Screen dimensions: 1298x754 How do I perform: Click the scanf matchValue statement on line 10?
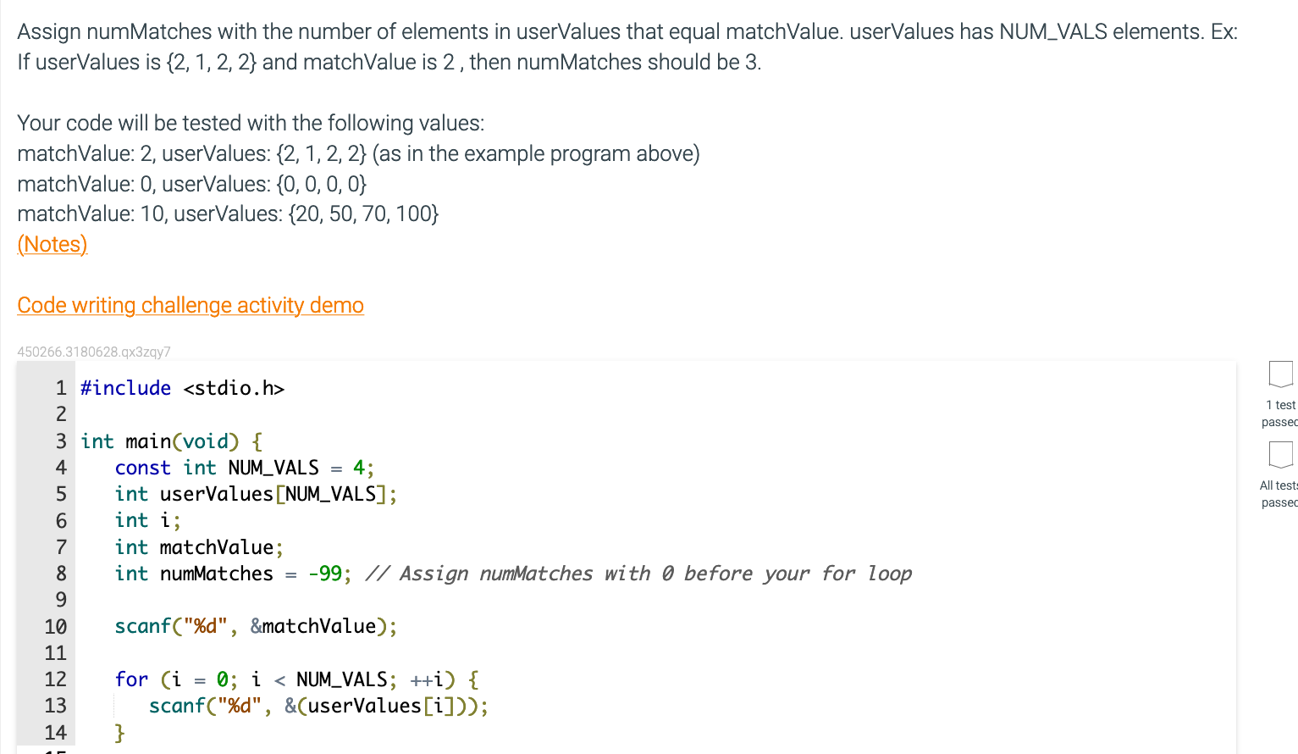point(254,626)
